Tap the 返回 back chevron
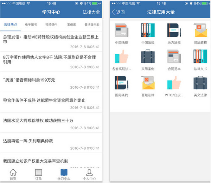 [113, 12]
